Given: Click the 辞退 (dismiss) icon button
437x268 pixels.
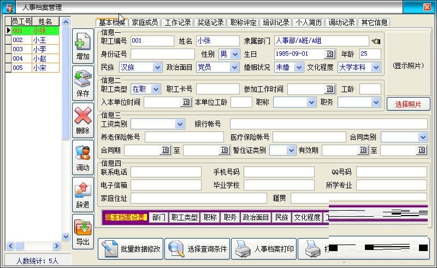Looking at the screenshot, I should [83, 194].
